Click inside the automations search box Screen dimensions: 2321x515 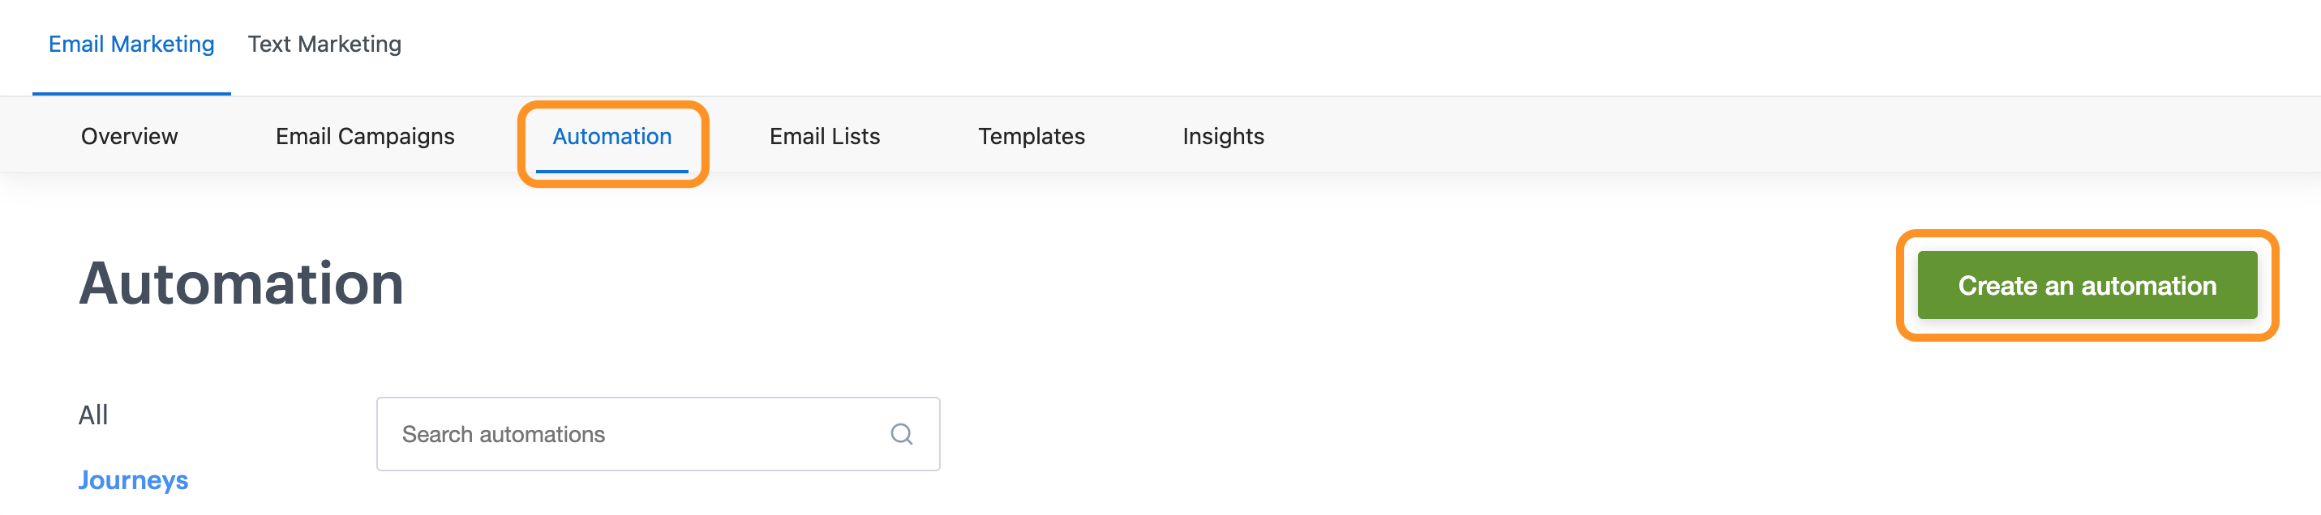[x=658, y=434]
